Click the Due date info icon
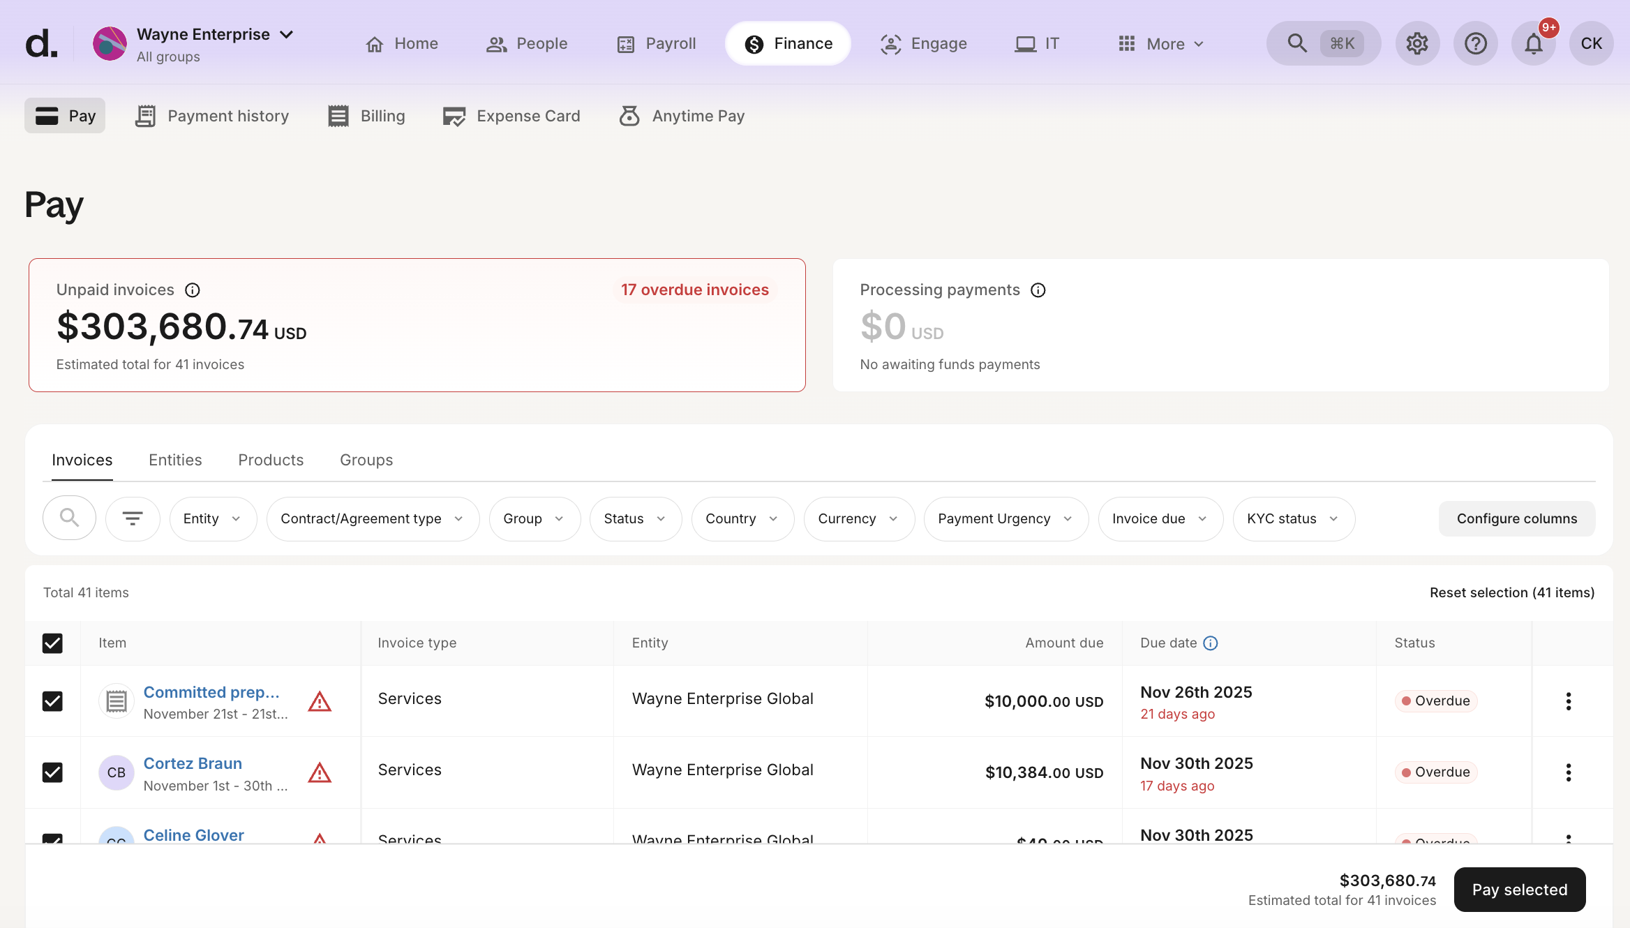 click(1211, 643)
